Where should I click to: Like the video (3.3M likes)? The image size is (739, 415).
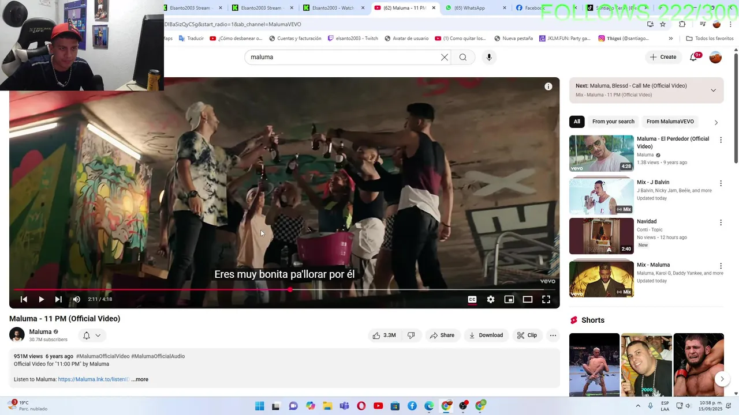(385, 335)
